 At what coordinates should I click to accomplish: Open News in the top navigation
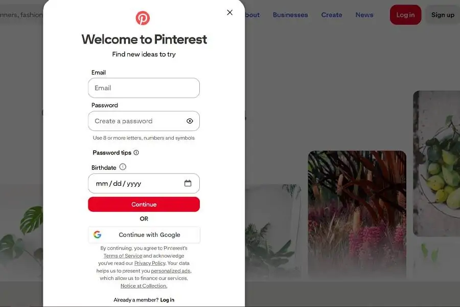tap(364, 15)
